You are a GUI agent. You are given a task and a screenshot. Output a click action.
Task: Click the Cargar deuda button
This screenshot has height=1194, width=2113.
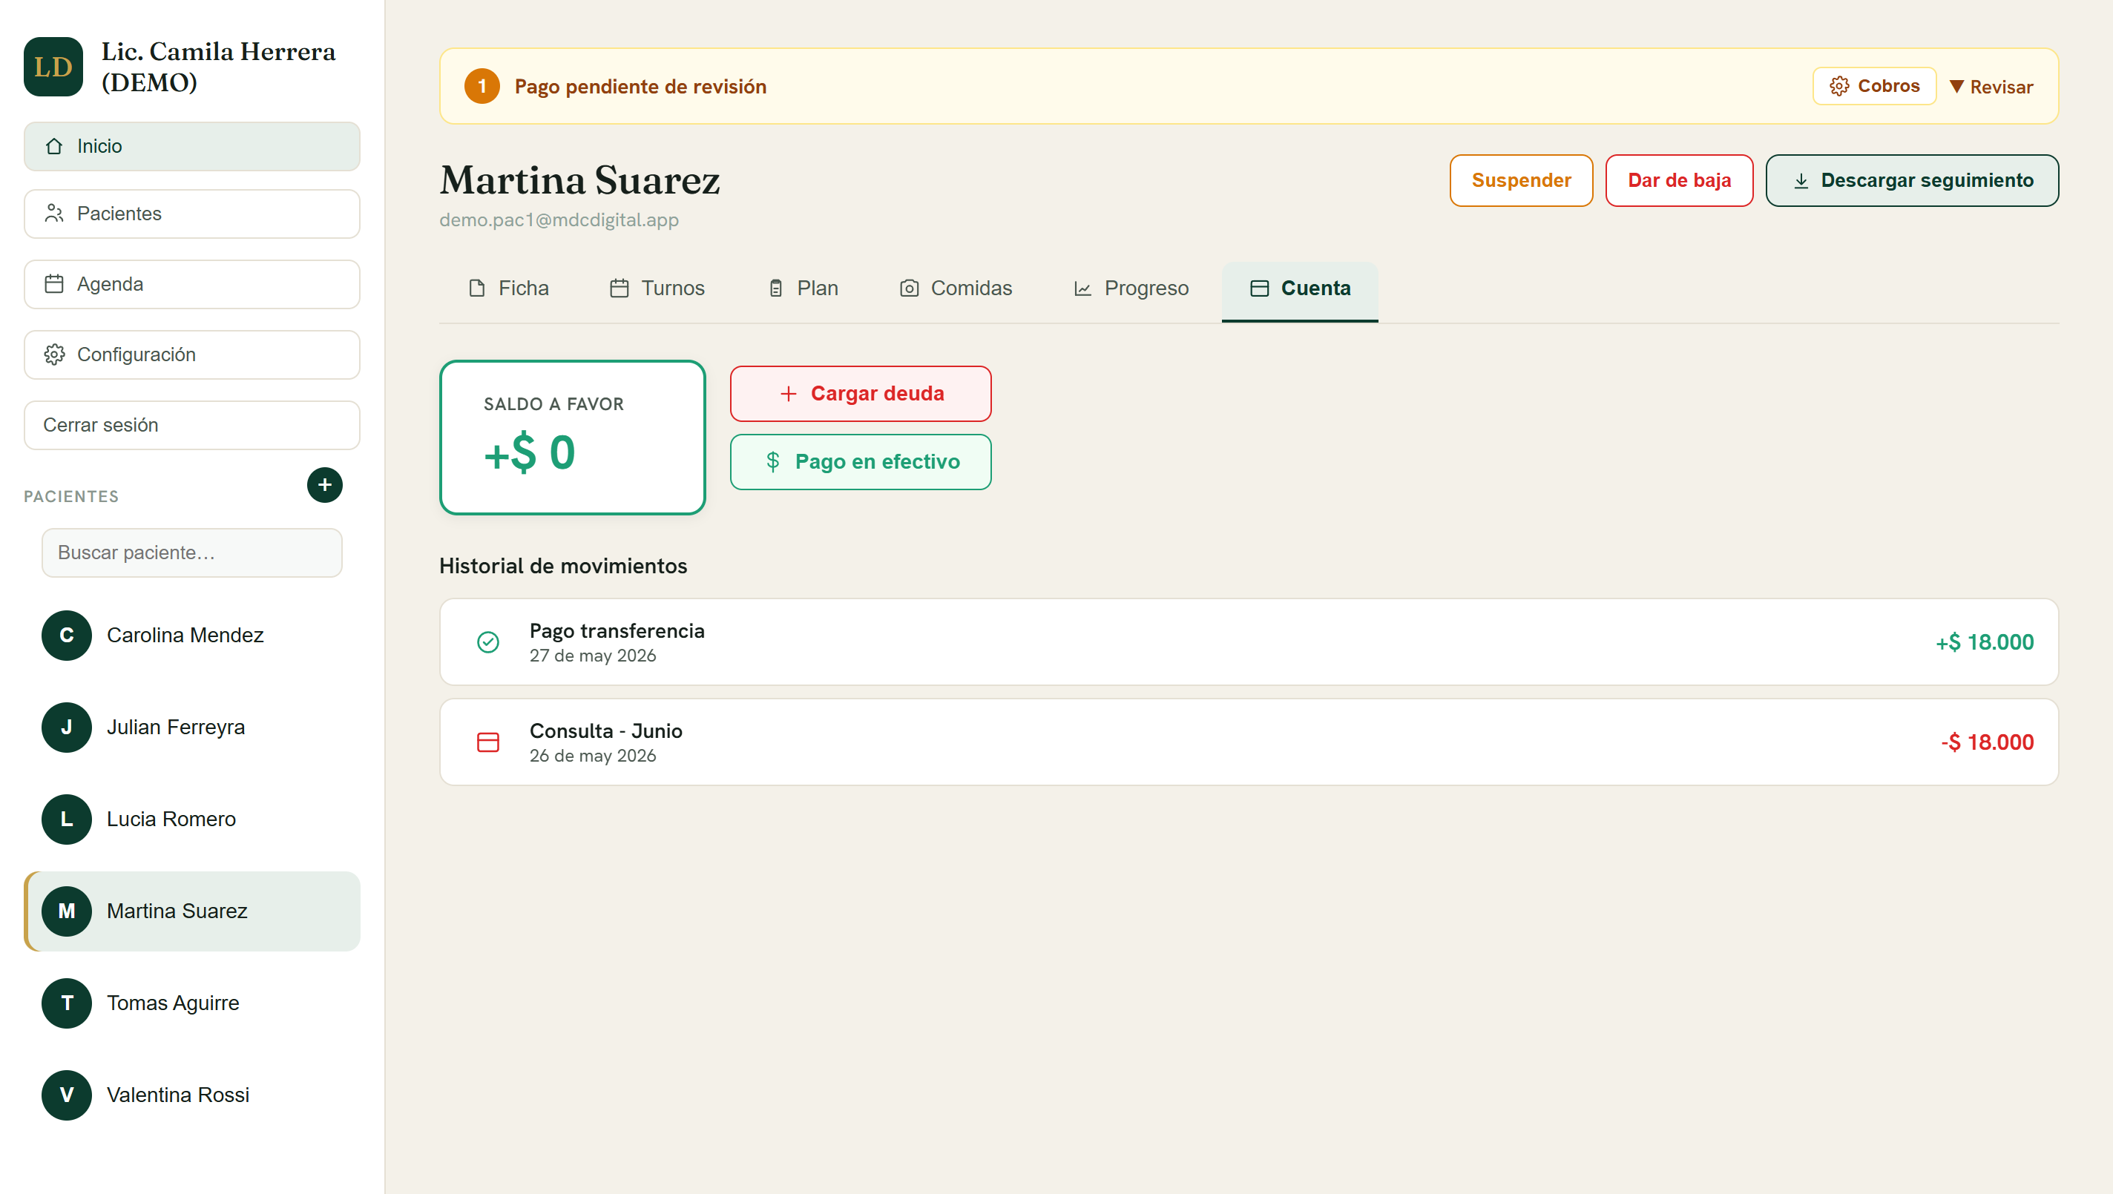pyautogui.click(x=861, y=394)
